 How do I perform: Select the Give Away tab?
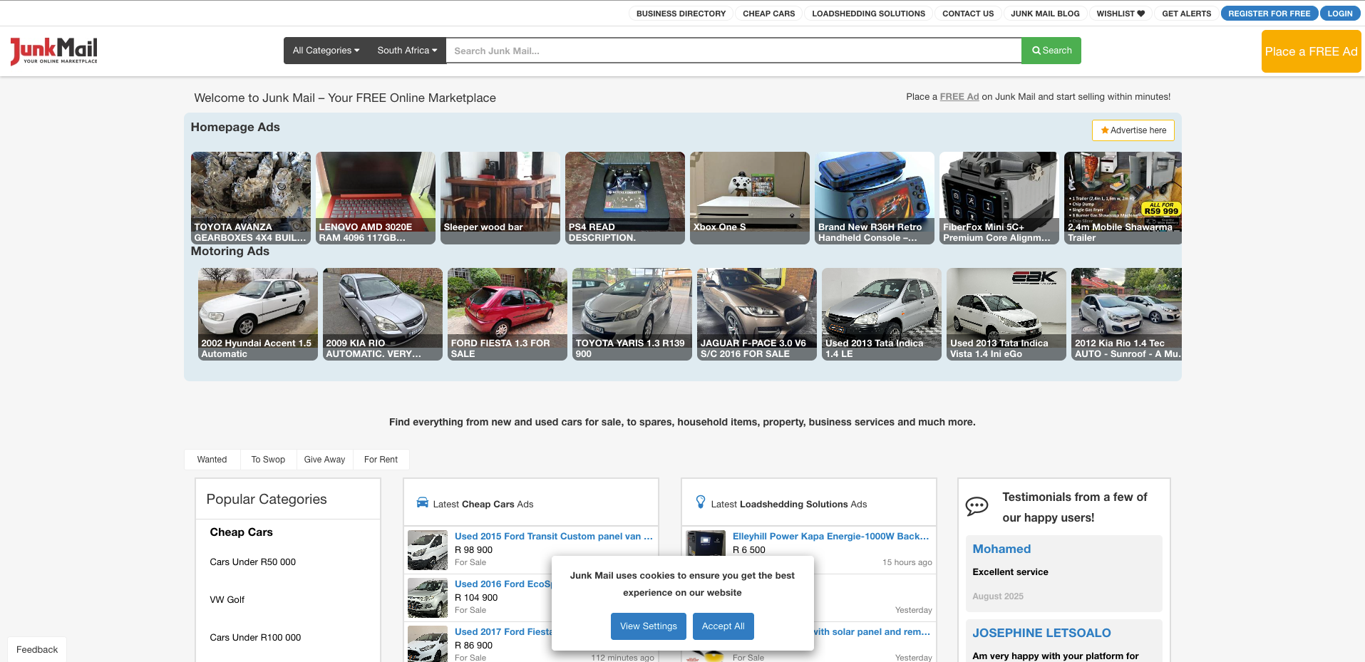(x=324, y=460)
